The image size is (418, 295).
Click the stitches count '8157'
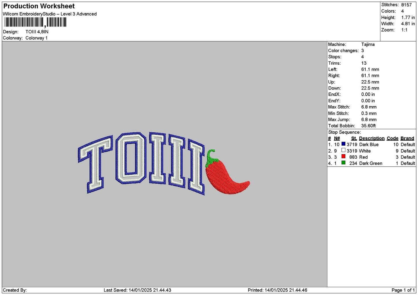(406, 5)
